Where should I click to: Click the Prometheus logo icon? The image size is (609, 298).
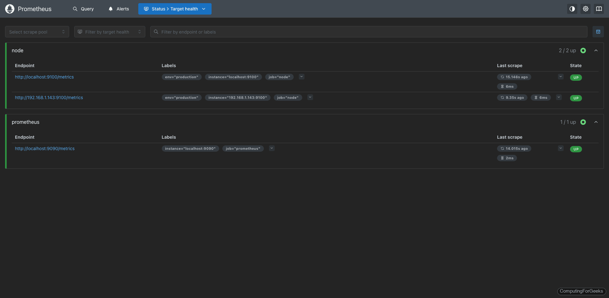tap(10, 9)
